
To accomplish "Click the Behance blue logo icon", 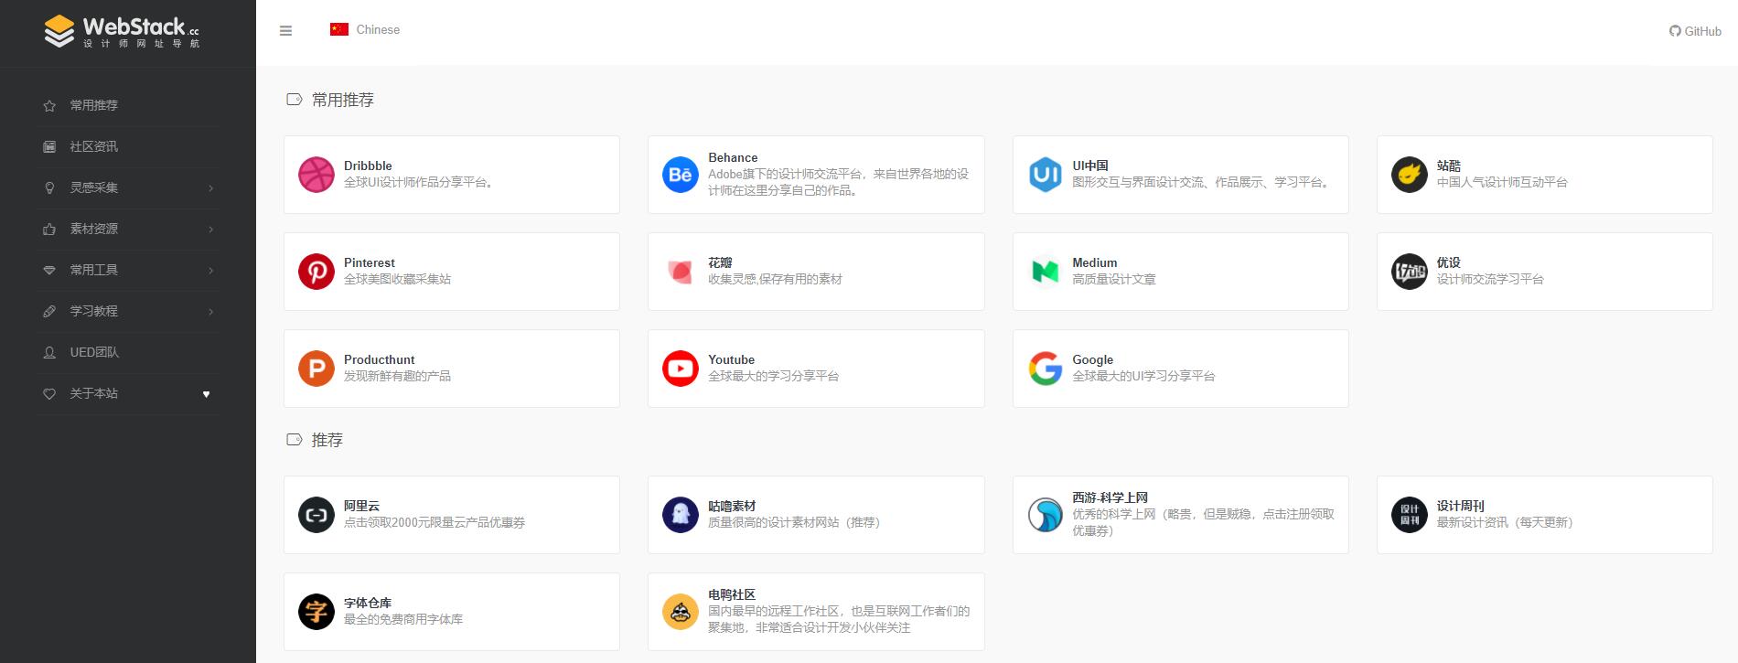I will pos(680,175).
